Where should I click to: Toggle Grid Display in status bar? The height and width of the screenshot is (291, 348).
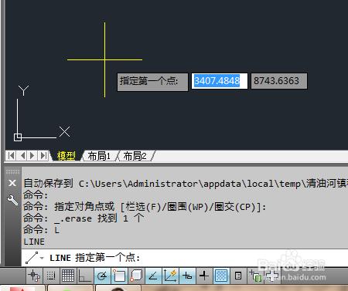(68, 276)
